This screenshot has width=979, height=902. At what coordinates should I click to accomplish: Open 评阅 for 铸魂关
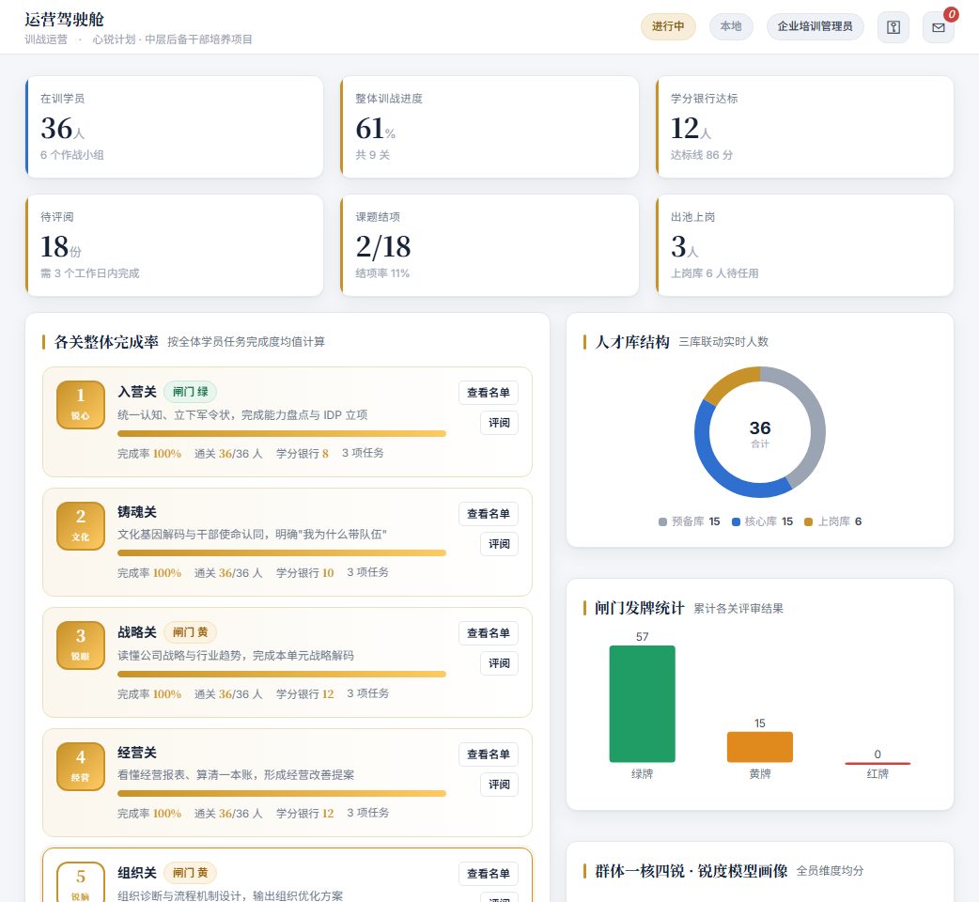pos(499,544)
